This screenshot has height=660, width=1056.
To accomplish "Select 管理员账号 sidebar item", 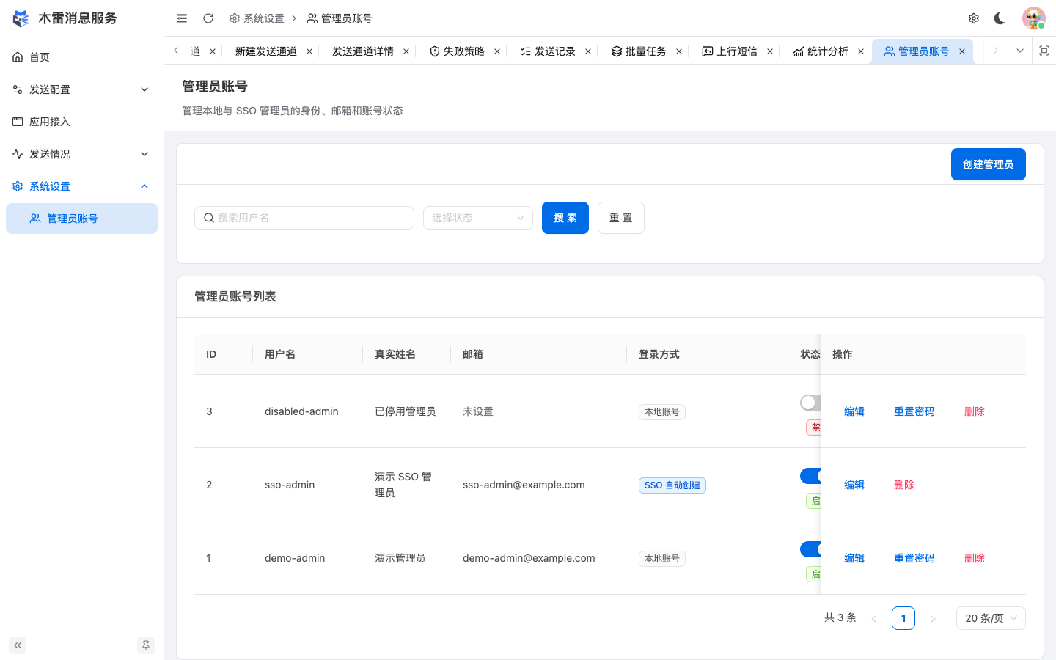I will click(x=81, y=219).
